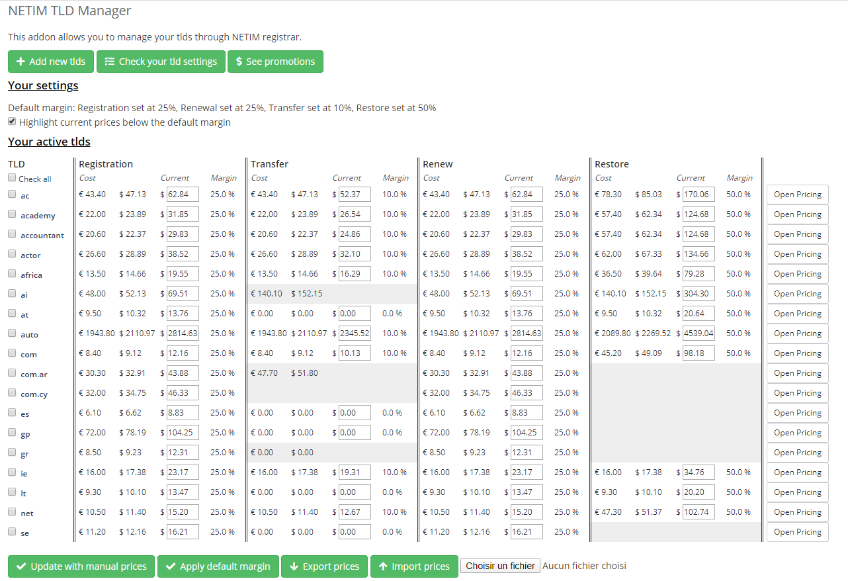The width and height of the screenshot is (848, 581).
Task: Select the com.cy TLD checkbox
Action: 12,393
